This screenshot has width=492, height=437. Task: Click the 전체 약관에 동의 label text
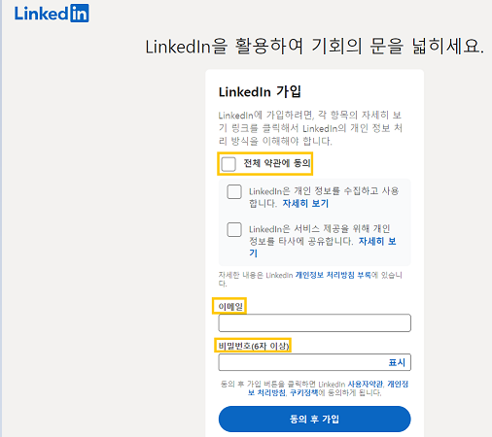(x=277, y=163)
